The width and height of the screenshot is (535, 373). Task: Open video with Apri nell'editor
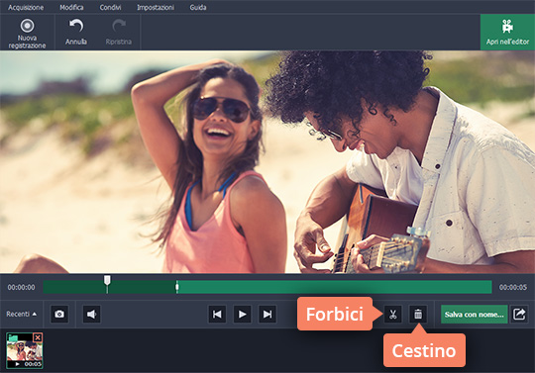(507, 33)
